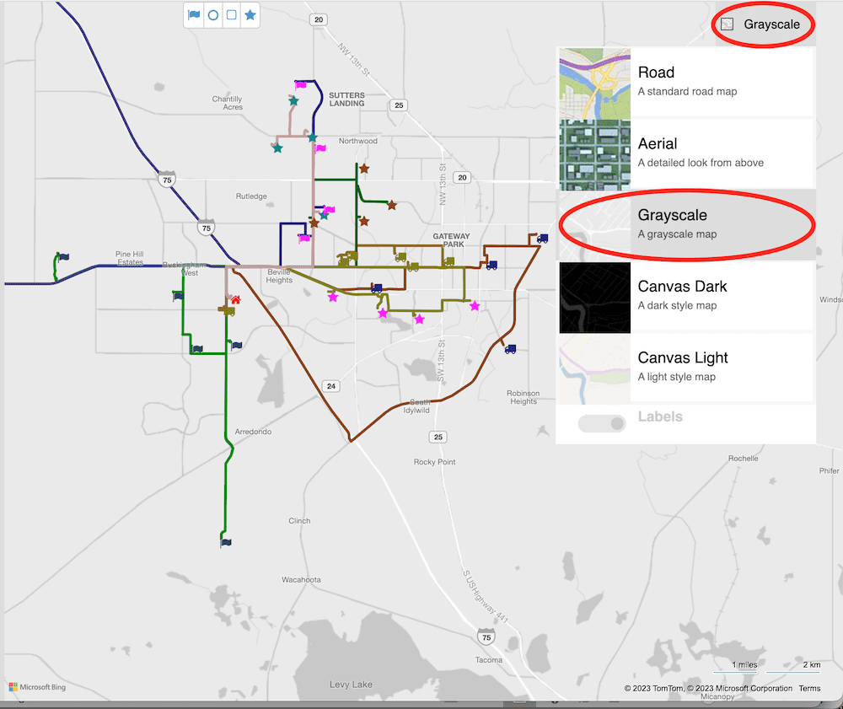Viewport: 843px width, 709px height.
Task: Choose the Grayscale map style
Action: coord(686,225)
